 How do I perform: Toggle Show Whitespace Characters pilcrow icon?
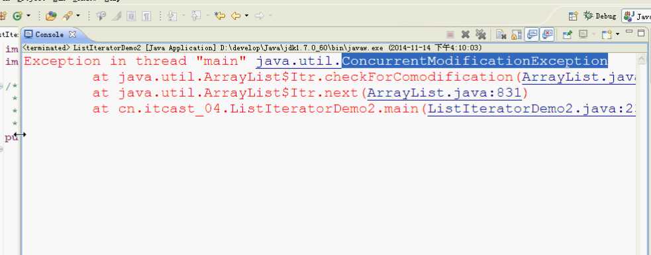pos(146,16)
